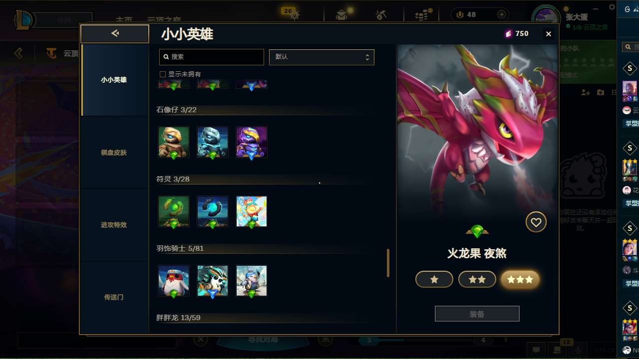
Task: Click the magnifier search icon on right panel
Action: point(628,47)
